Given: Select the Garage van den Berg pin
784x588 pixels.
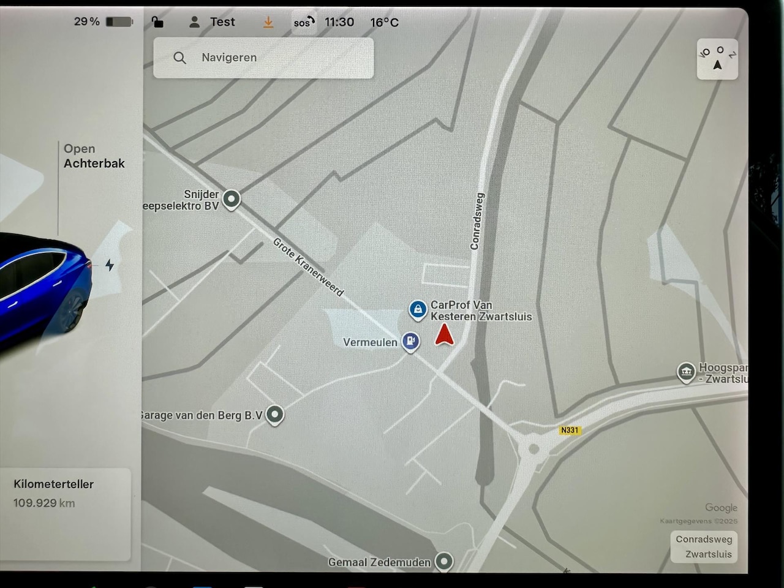Looking at the screenshot, I should (275, 415).
